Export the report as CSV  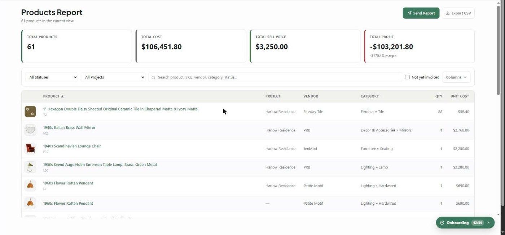point(458,13)
